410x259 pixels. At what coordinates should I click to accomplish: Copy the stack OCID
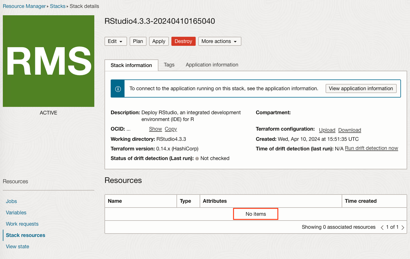[x=171, y=129]
